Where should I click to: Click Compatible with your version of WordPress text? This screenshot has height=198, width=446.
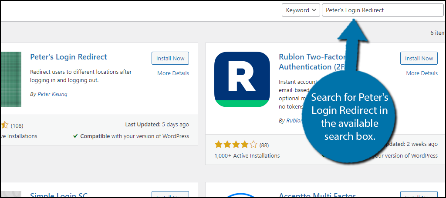coord(131,136)
